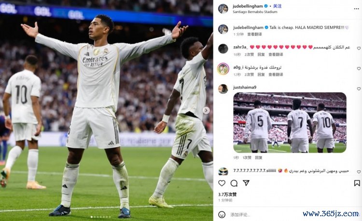Like the post with heart icon
362x221 pixels.
(222, 183)
